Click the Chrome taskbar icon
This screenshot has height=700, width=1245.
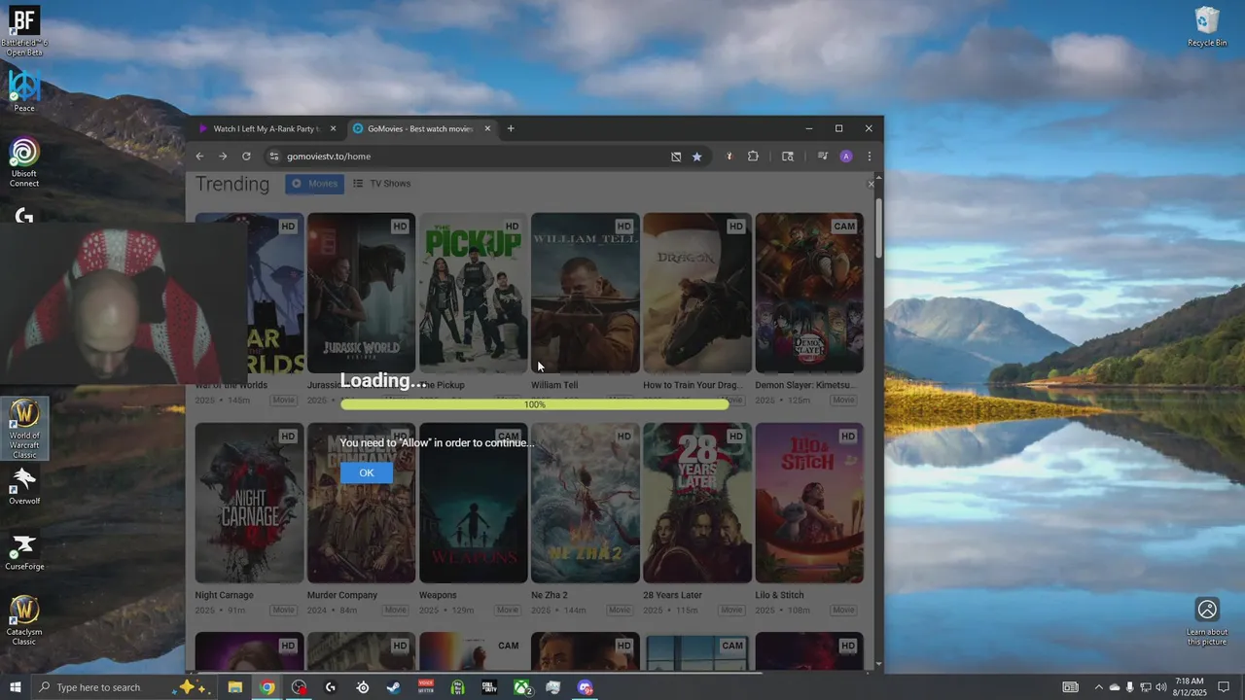click(267, 687)
